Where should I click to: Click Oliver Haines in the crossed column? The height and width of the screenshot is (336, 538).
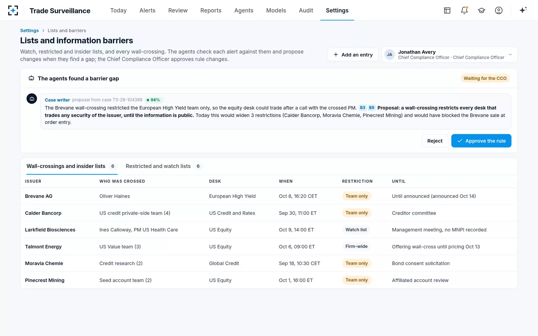pos(115,196)
